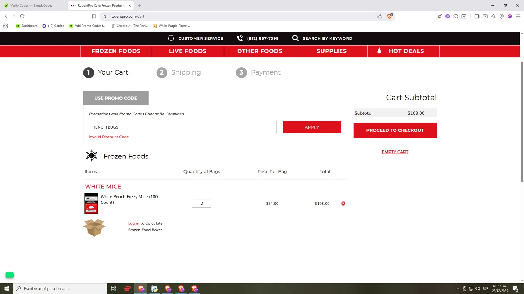Click the Log in link
Image resolution: width=524 pixels, height=294 pixels.
coord(133,223)
